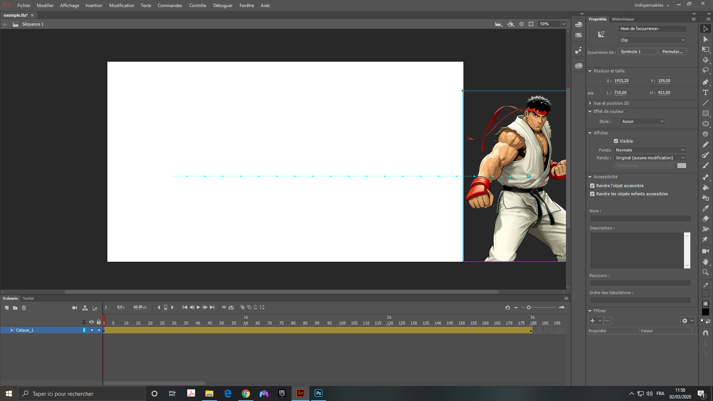Click the Nom de l'occurrence field

(x=652, y=29)
